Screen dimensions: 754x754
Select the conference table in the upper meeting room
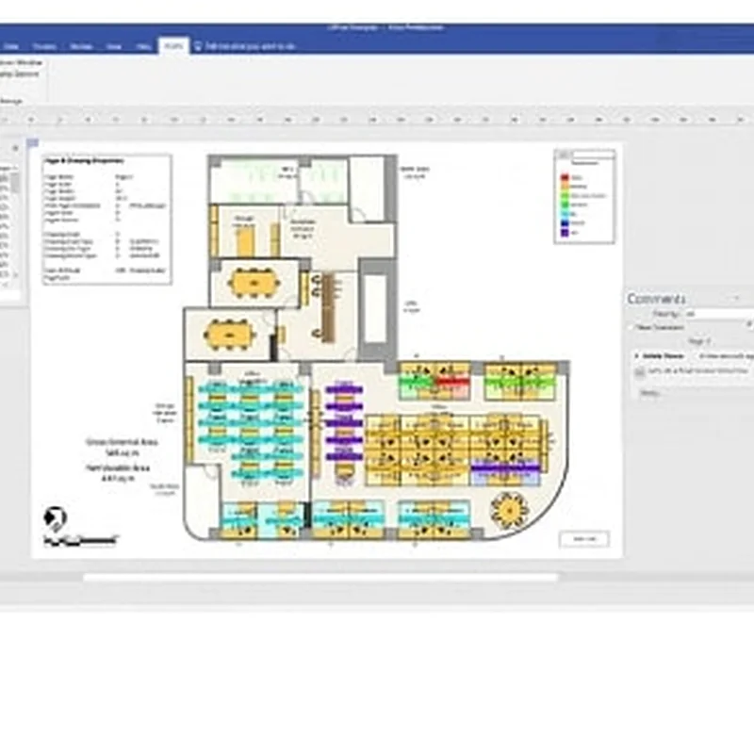coord(251,282)
